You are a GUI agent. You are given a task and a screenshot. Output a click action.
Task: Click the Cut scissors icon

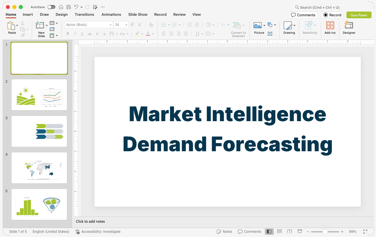pos(22,23)
